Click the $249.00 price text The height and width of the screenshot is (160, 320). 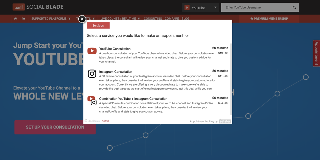coord(223,103)
